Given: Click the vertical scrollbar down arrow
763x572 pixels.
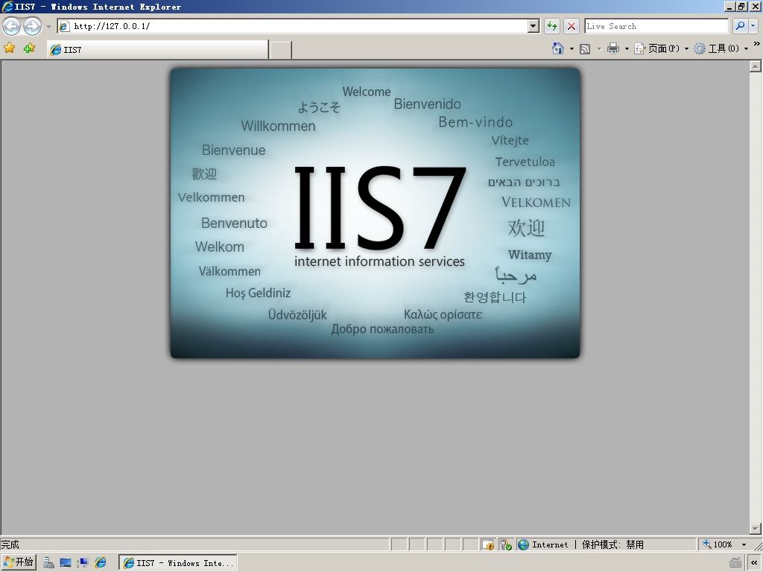Looking at the screenshot, I should 756,528.
